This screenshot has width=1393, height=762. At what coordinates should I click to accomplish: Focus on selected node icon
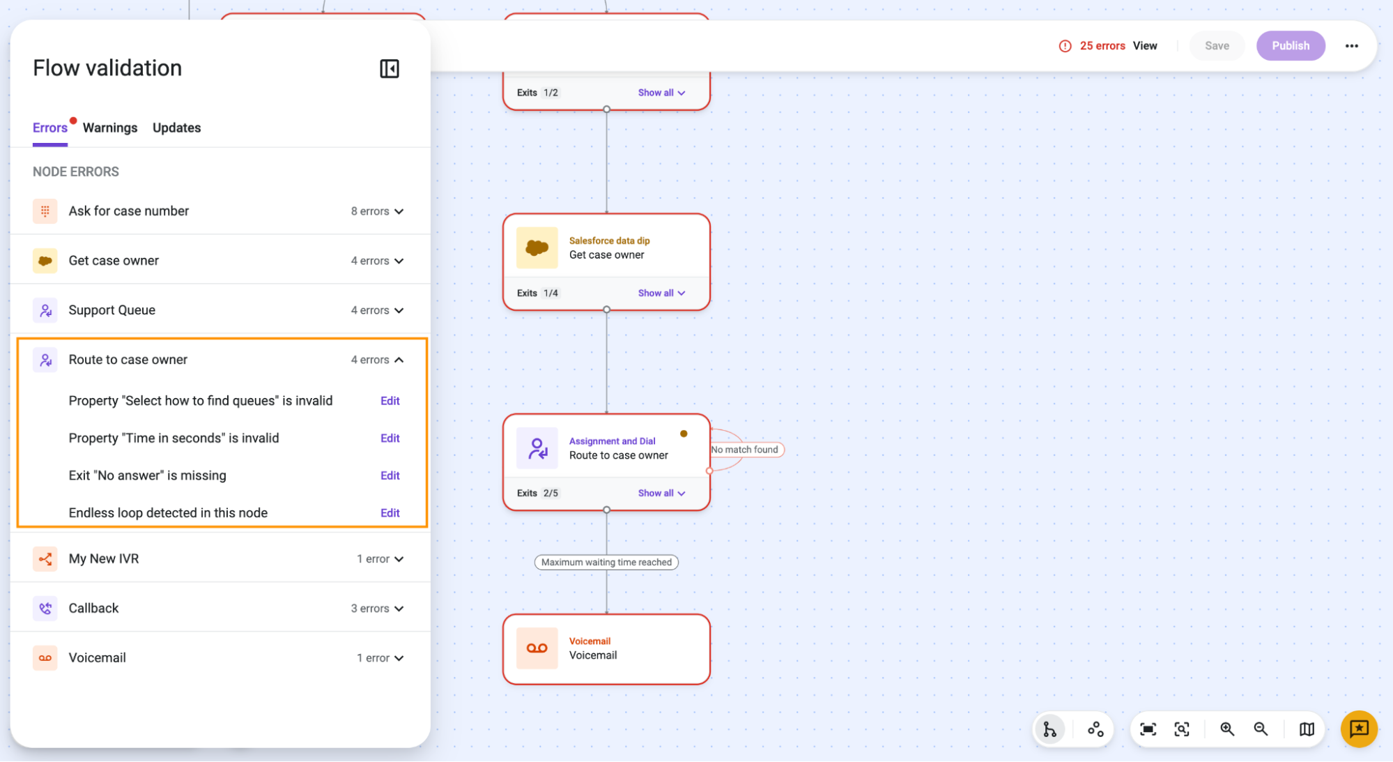point(1182,729)
